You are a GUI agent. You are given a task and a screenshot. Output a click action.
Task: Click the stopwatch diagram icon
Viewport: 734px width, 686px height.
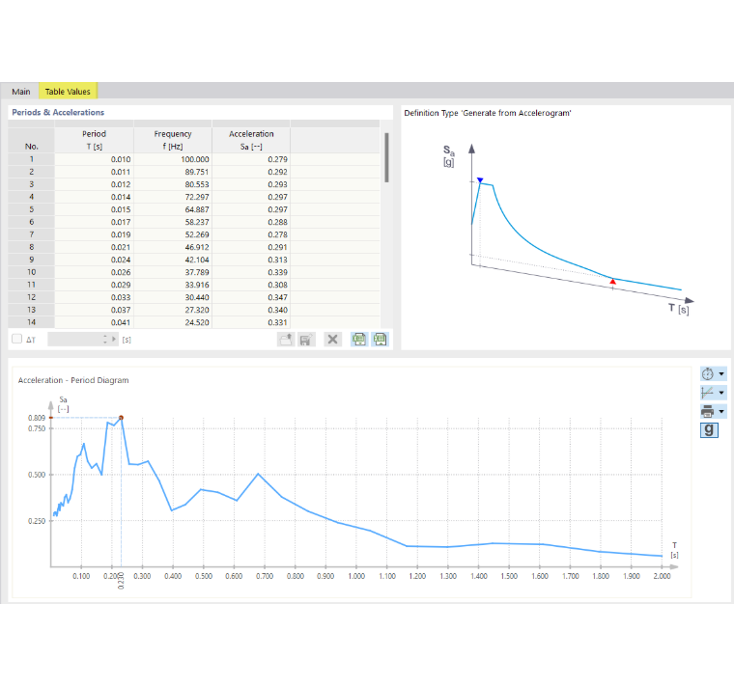pos(708,374)
